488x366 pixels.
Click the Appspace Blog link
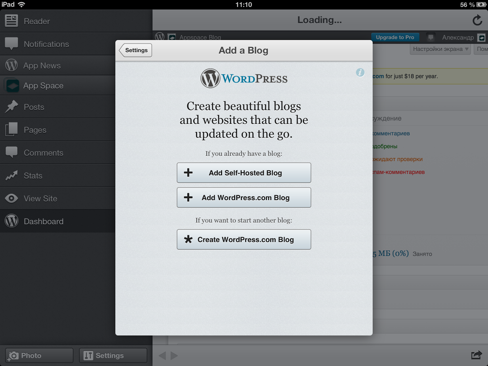coord(200,37)
